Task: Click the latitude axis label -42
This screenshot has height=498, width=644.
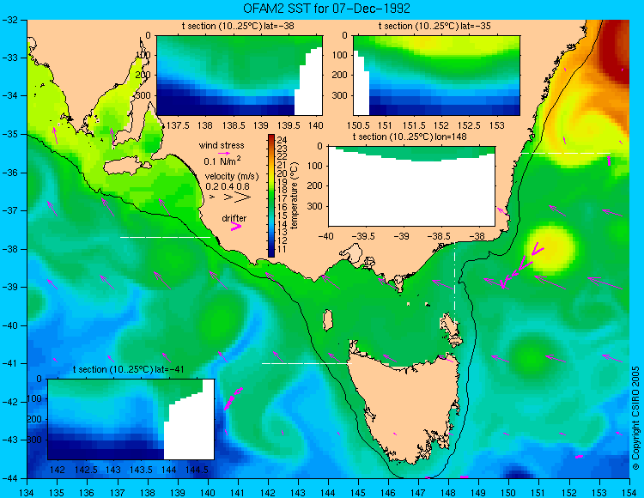Action: (9, 402)
